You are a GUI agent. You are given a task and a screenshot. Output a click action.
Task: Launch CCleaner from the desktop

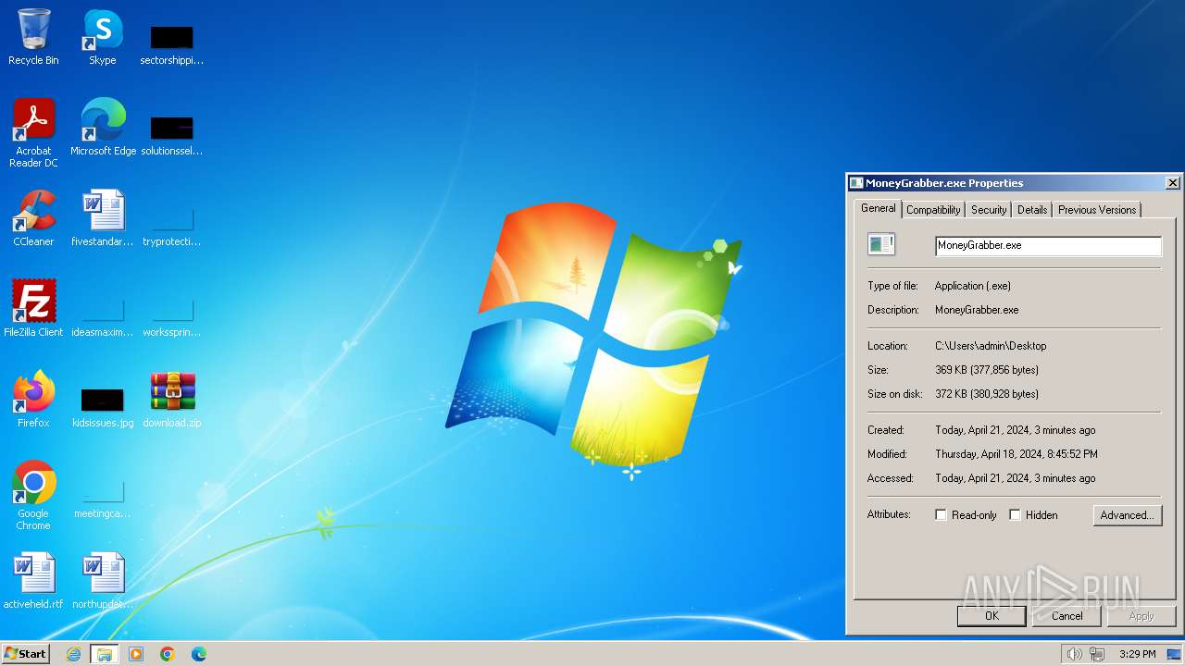(33, 218)
